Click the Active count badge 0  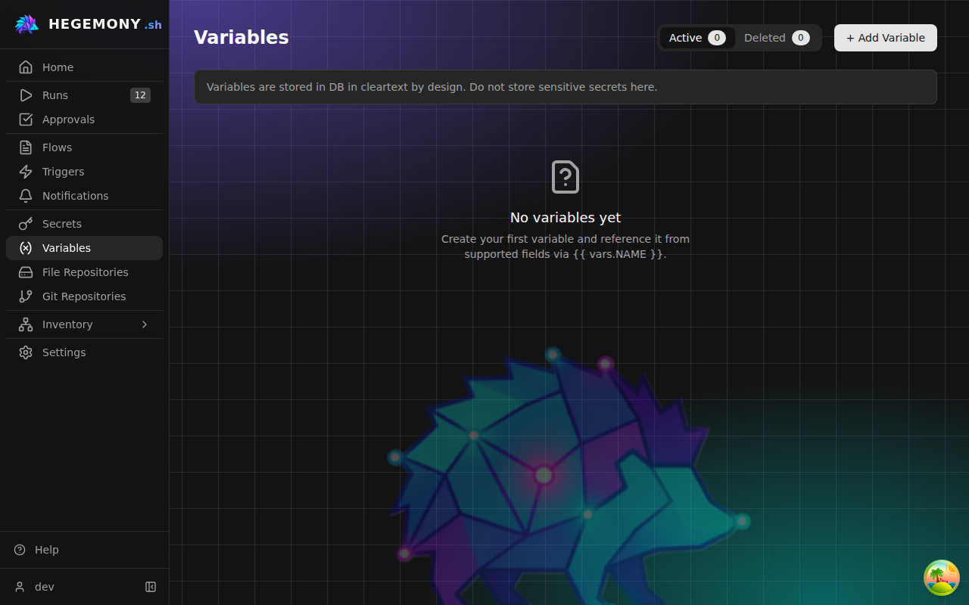point(717,38)
